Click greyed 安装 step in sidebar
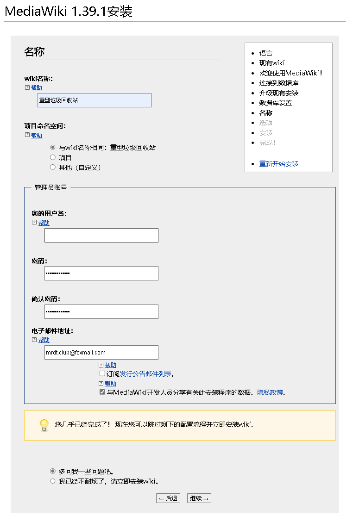This screenshot has height=516, width=347. click(x=265, y=133)
